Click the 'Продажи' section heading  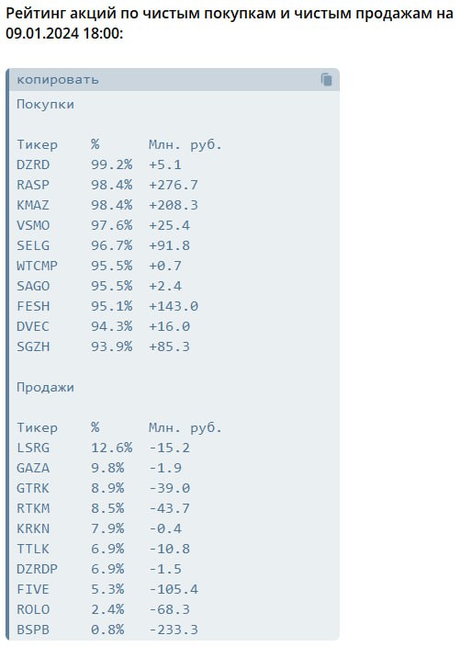pyautogui.click(x=45, y=388)
